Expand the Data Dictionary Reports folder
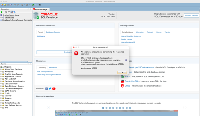 [1, 86]
